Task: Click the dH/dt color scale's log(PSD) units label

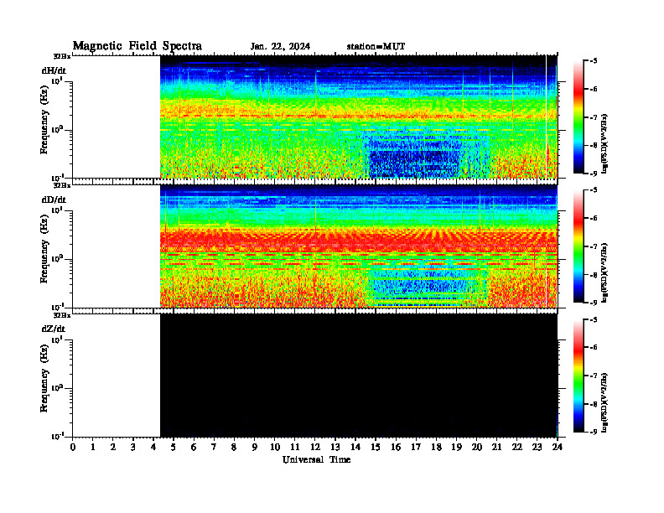Action: pyautogui.click(x=604, y=144)
